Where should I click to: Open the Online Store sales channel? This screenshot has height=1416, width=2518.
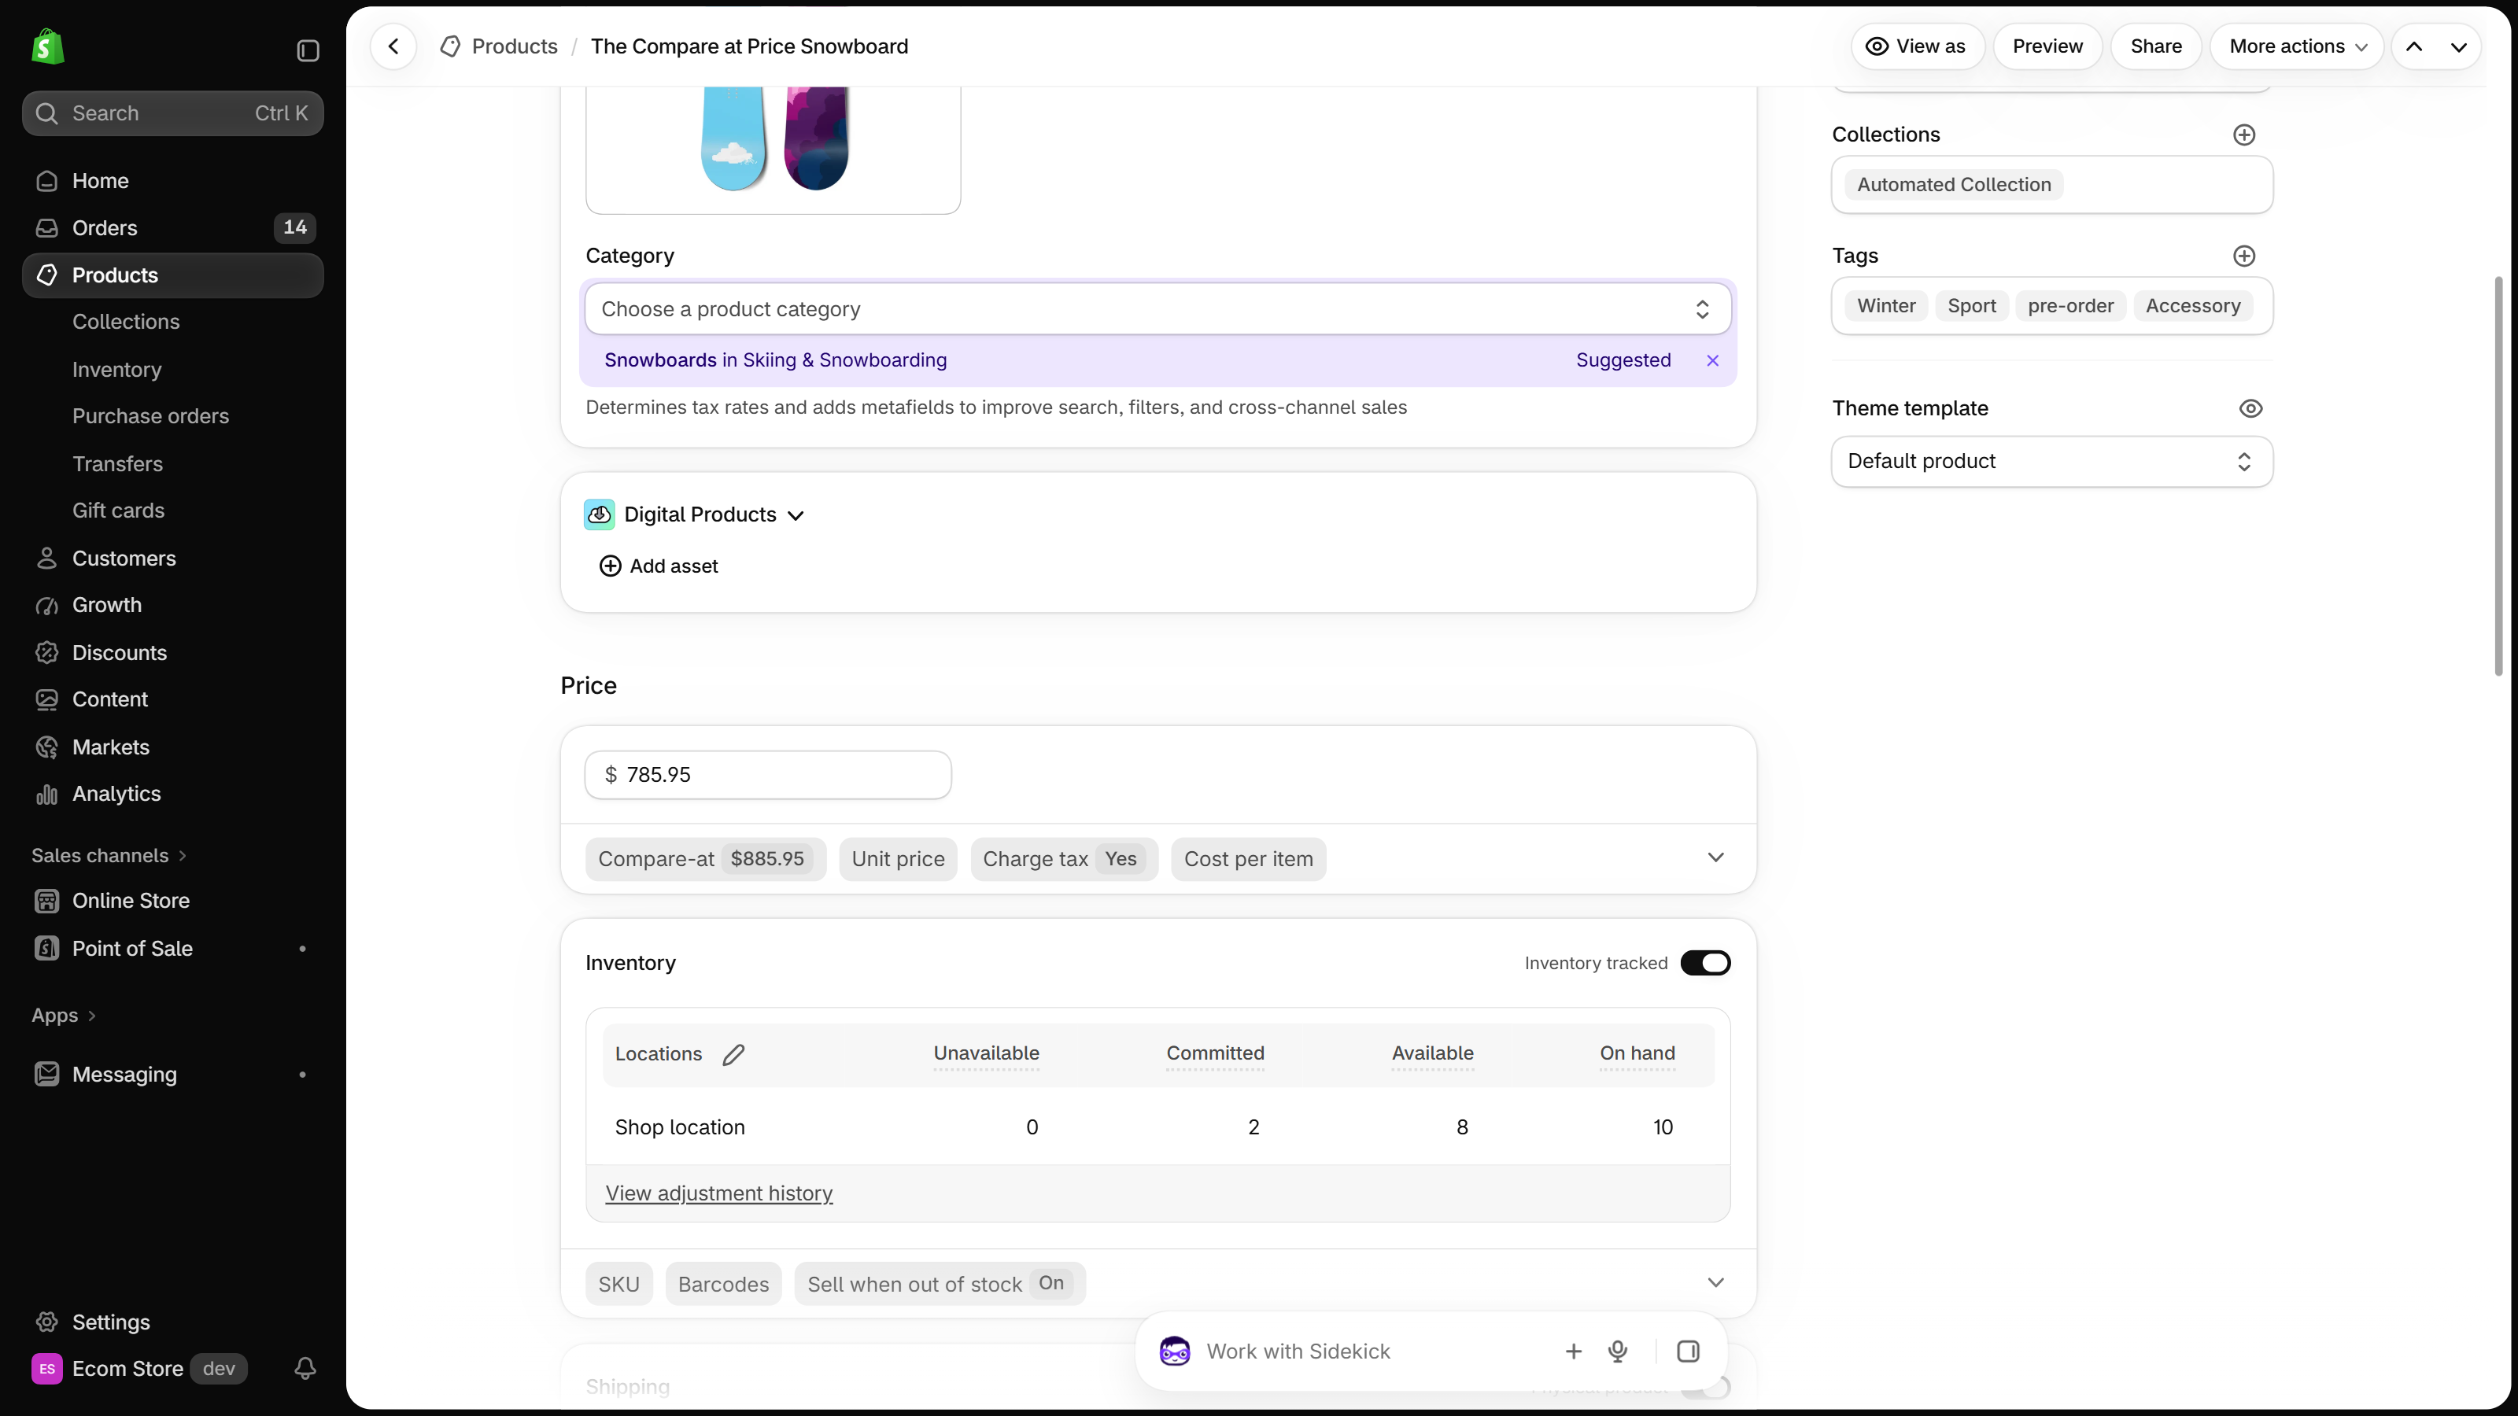pyautogui.click(x=173, y=901)
